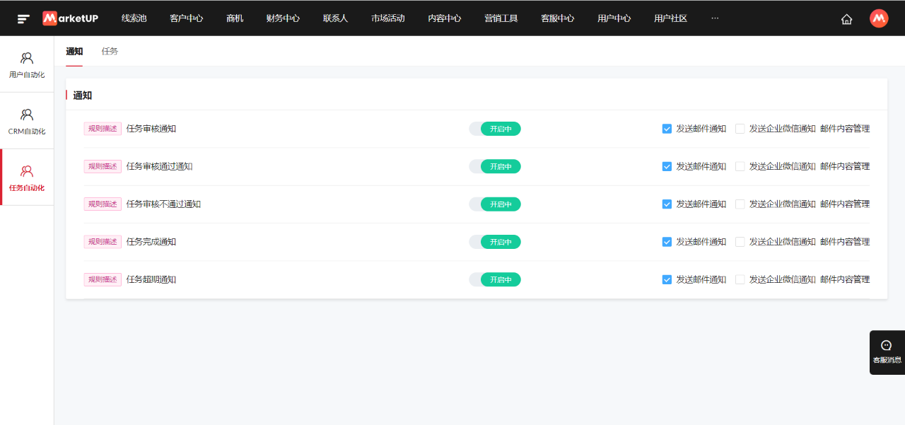Uncheck 发送邮件通知 for 任务审核通知
905x425 pixels.
coord(667,129)
